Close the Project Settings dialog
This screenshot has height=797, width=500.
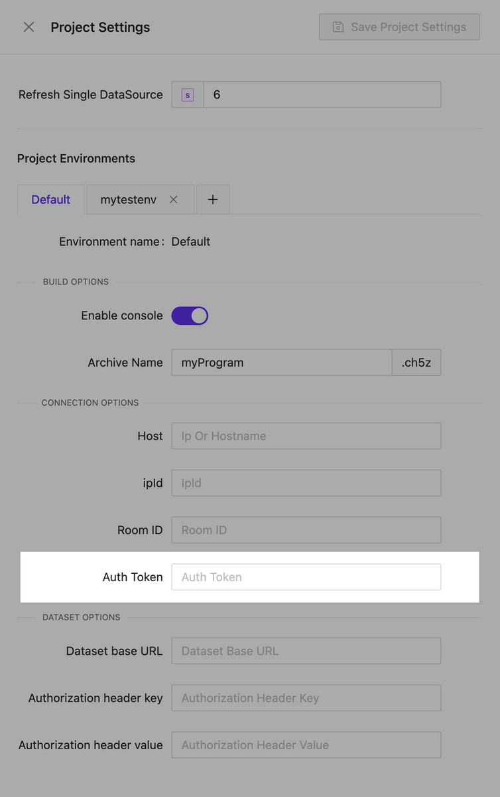point(29,27)
